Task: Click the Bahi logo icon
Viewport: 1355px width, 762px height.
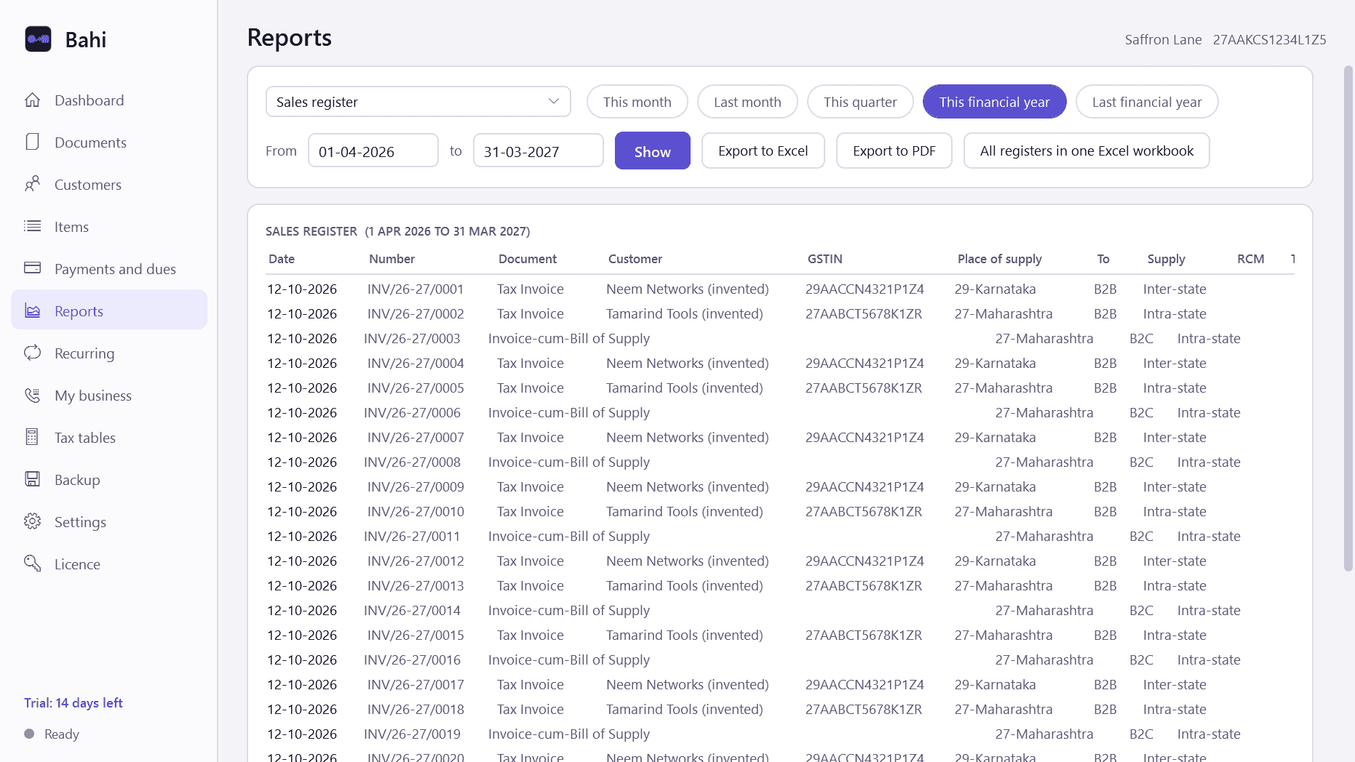Action: point(38,39)
